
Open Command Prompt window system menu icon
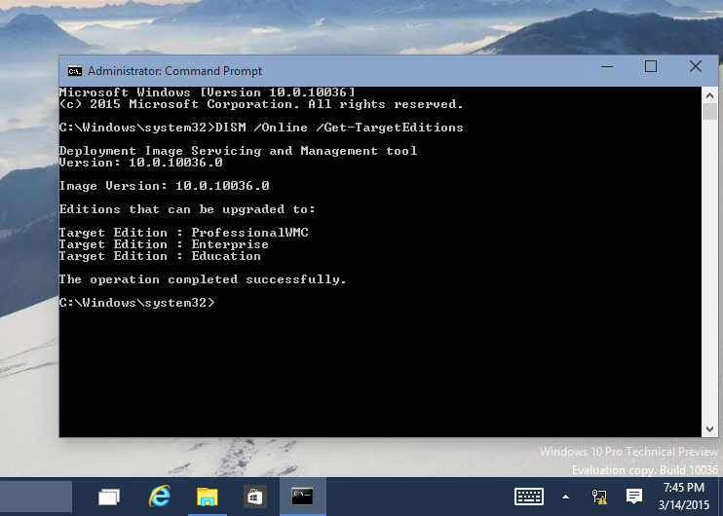coord(74,70)
